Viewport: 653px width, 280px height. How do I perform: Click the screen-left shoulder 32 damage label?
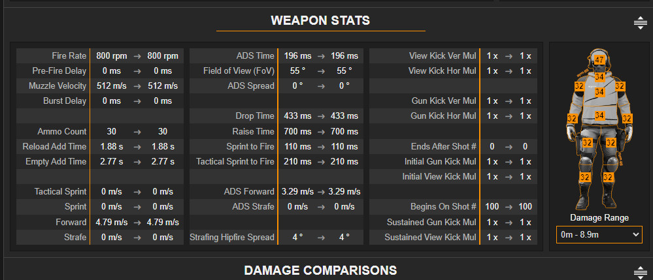(578, 86)
